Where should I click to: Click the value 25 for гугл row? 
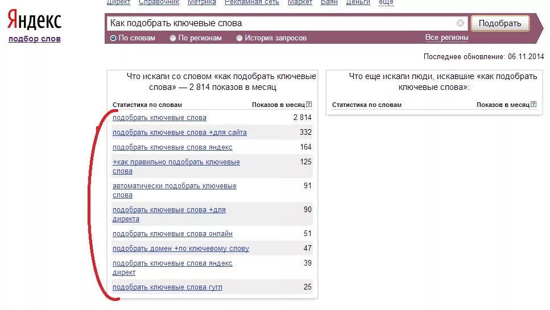[x=308, y=287]
